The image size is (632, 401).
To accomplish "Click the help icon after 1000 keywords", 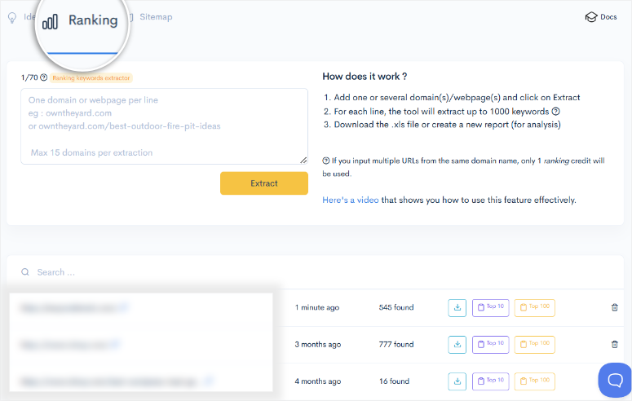I will 555,111.
